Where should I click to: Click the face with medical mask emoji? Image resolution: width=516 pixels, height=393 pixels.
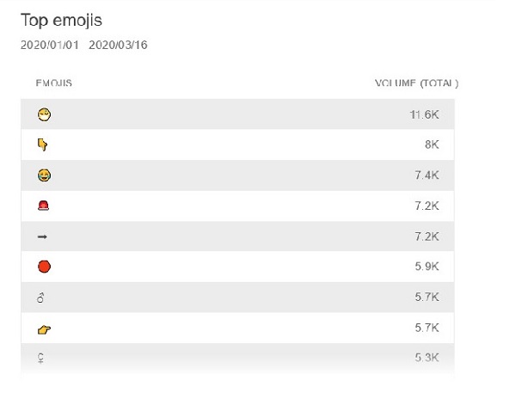[44, 115]
